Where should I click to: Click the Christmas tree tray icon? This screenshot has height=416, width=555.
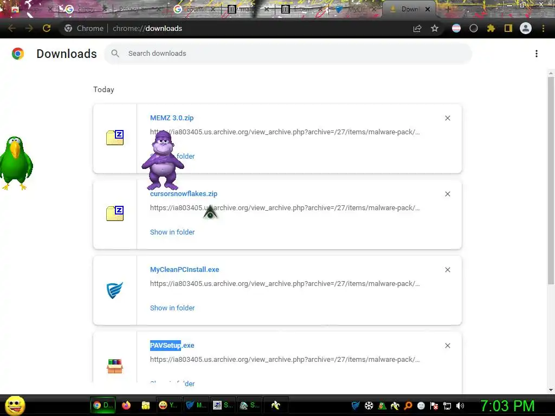[x=382, y=406]
